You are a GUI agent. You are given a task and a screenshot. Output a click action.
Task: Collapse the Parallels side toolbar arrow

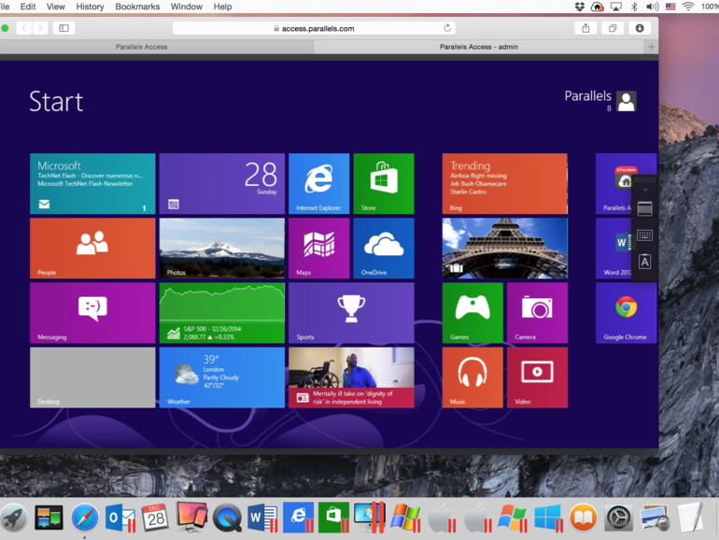click(645, 190)
